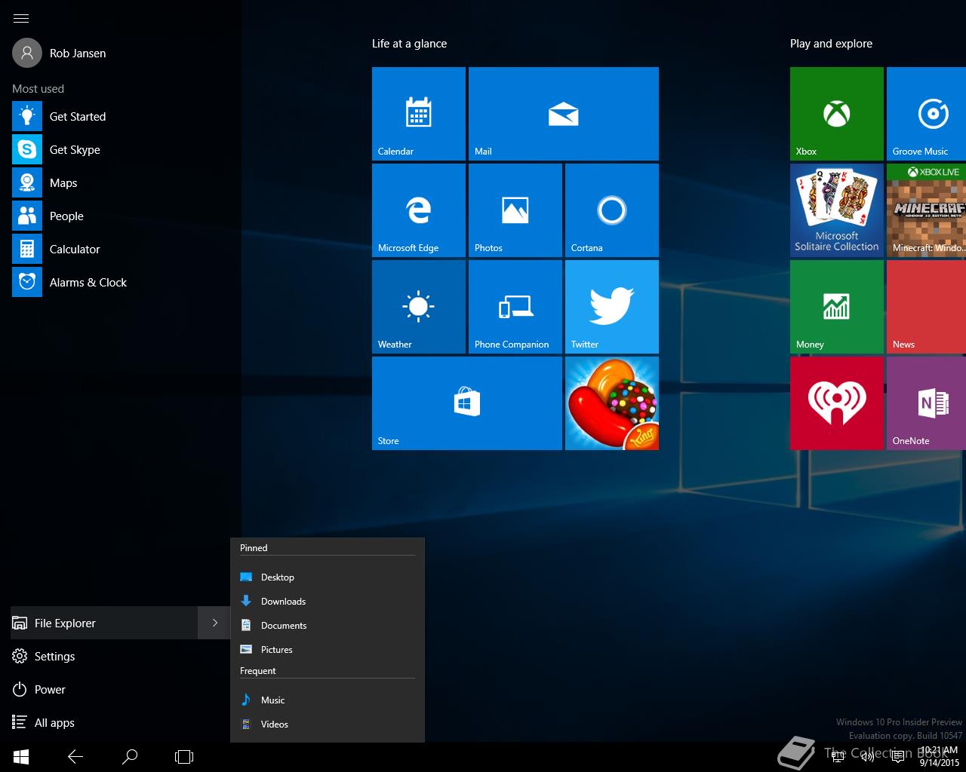Open Phone Companion tile
The height and width of the screenshot is (772, 966).
[x=515, y=307]
